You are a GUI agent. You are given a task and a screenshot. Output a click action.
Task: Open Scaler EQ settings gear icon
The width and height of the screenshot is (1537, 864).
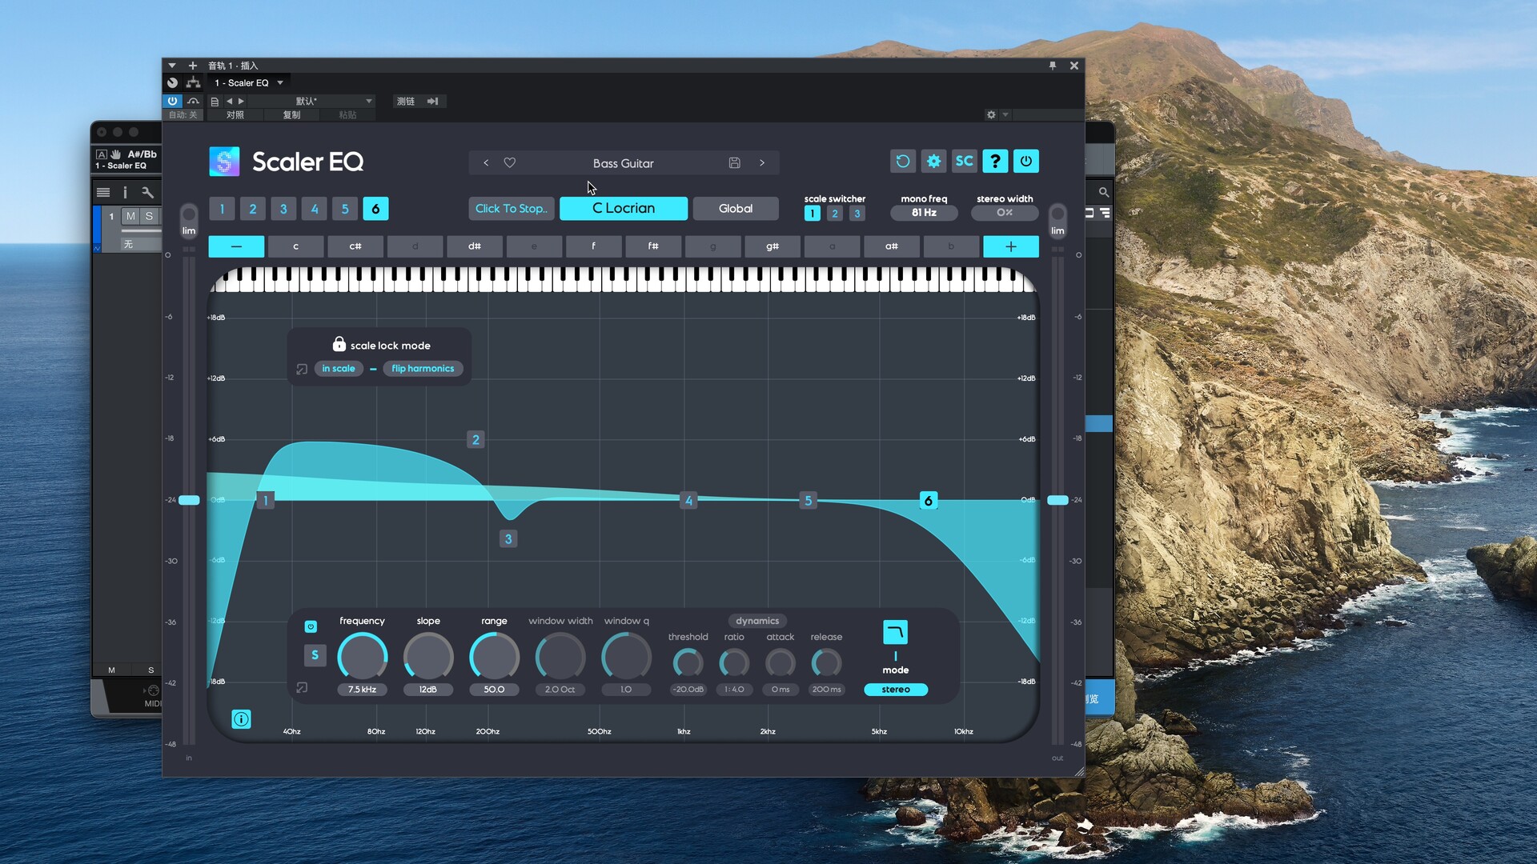coord(933,162)
